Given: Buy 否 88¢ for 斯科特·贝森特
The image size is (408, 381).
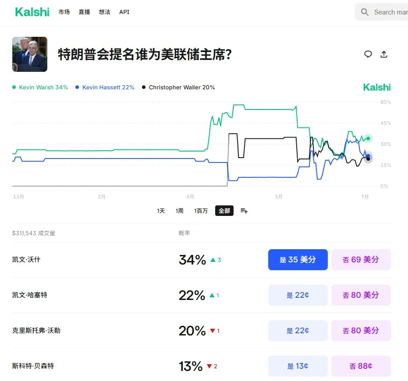Looking at the screenshot, I should tap(361, 366).
